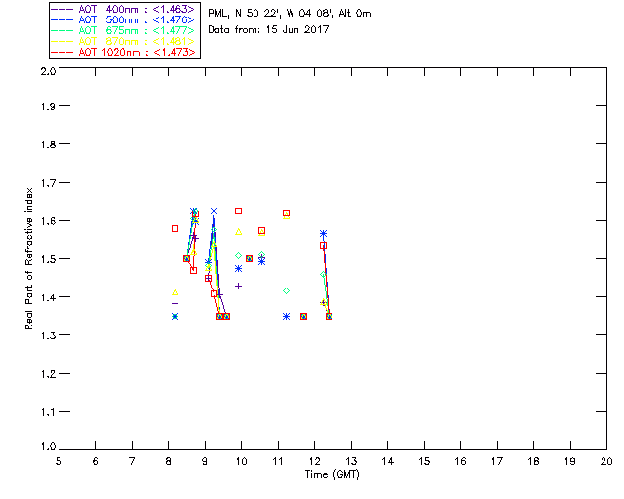Click the red square near 1.58 at 8.2 hours
624x499 pixels.
(x=175, y=228)
